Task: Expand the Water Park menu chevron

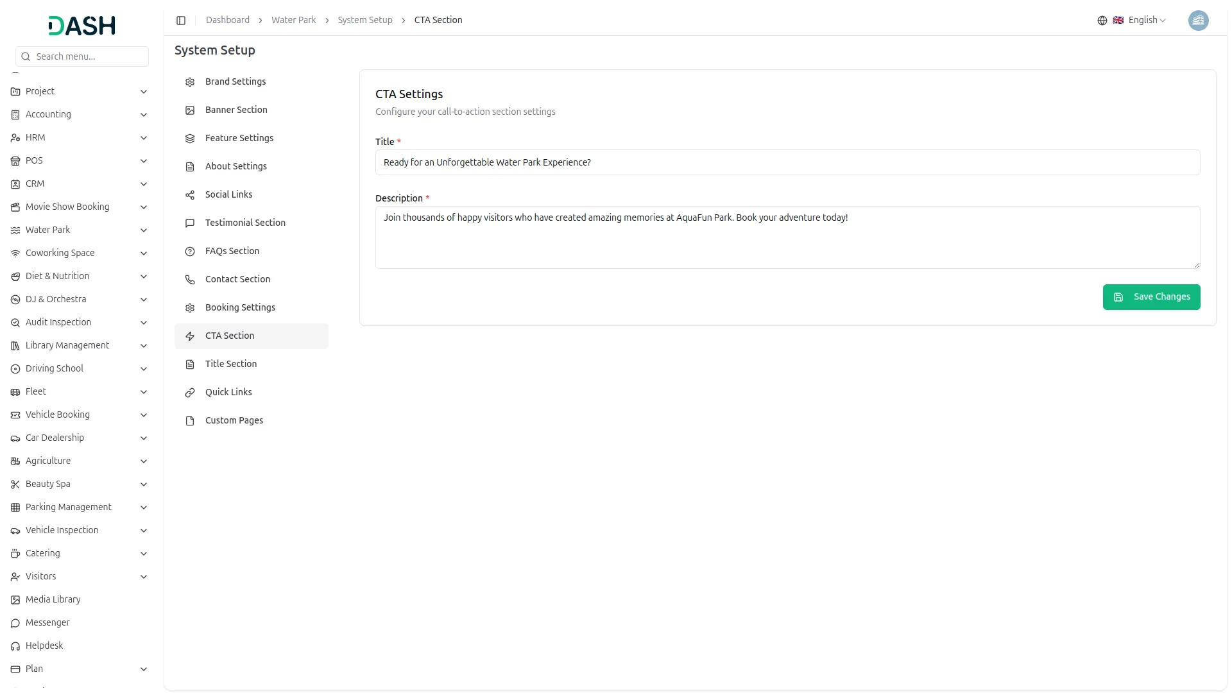Action: click(144, 230)
